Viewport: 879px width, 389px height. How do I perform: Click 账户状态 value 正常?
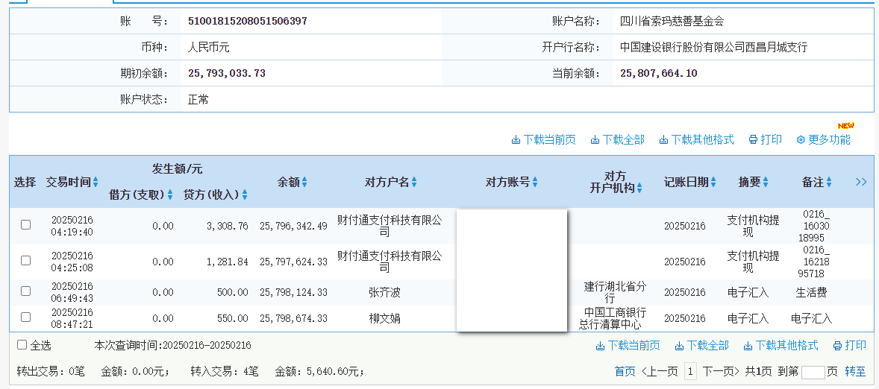(x=198, y=100)
